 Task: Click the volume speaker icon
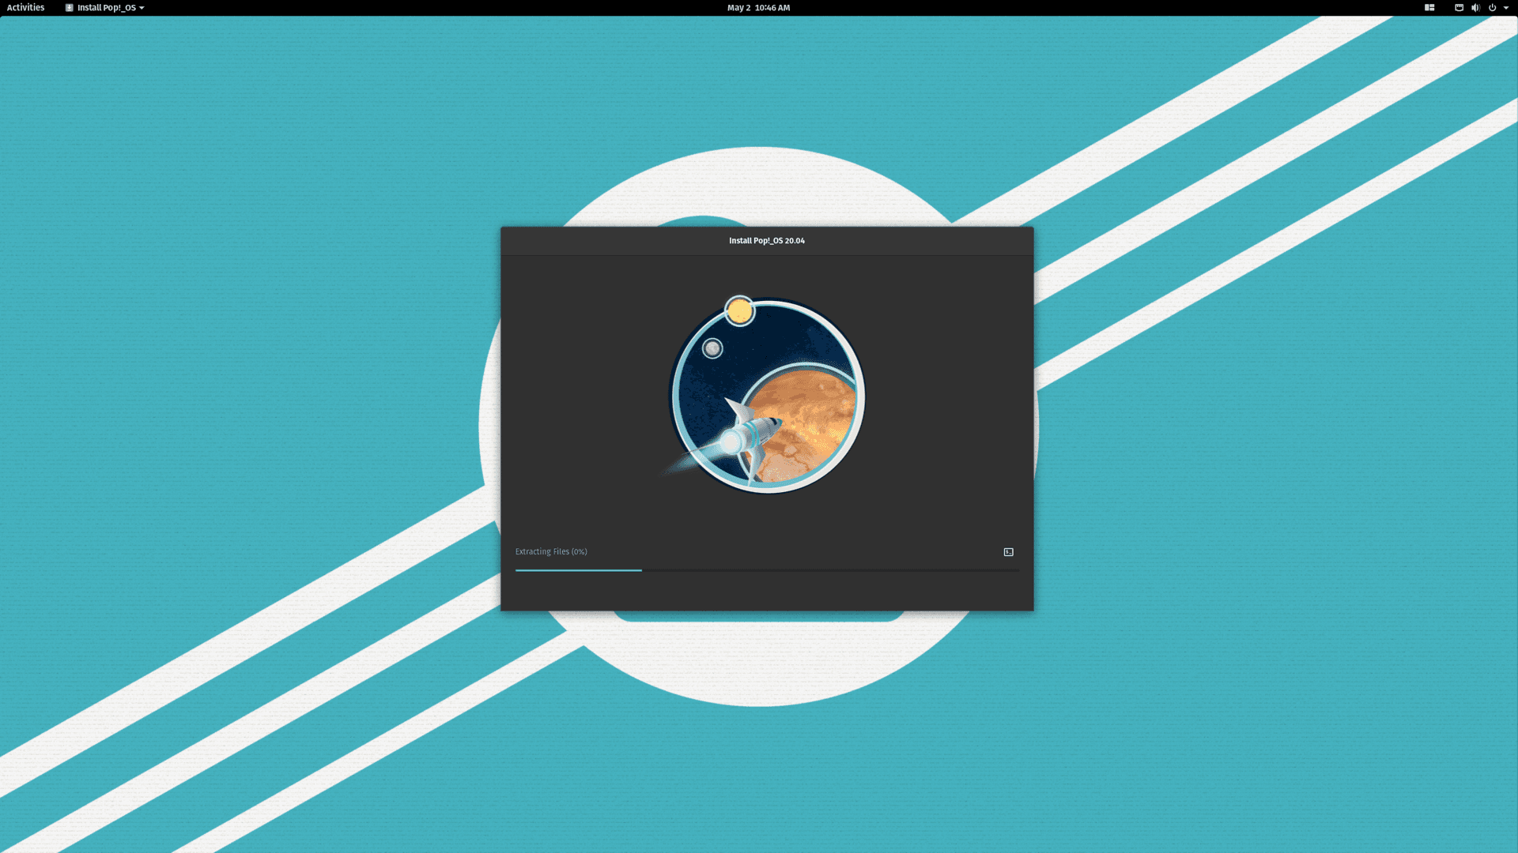(x=1475, y=8)
